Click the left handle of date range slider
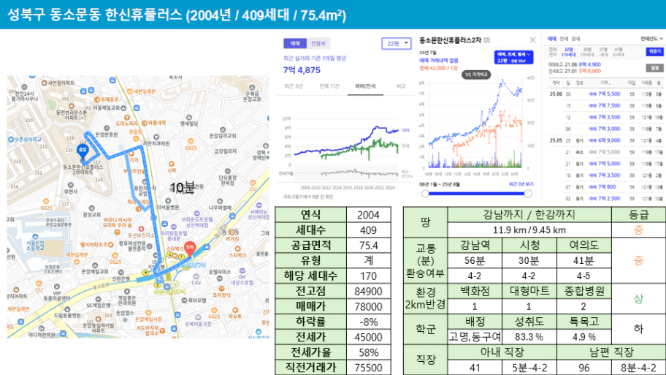This screenshot has height=375, width=666. 425,194
